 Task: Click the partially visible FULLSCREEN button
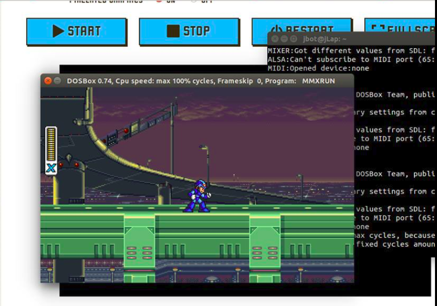(x=401, y=26)
